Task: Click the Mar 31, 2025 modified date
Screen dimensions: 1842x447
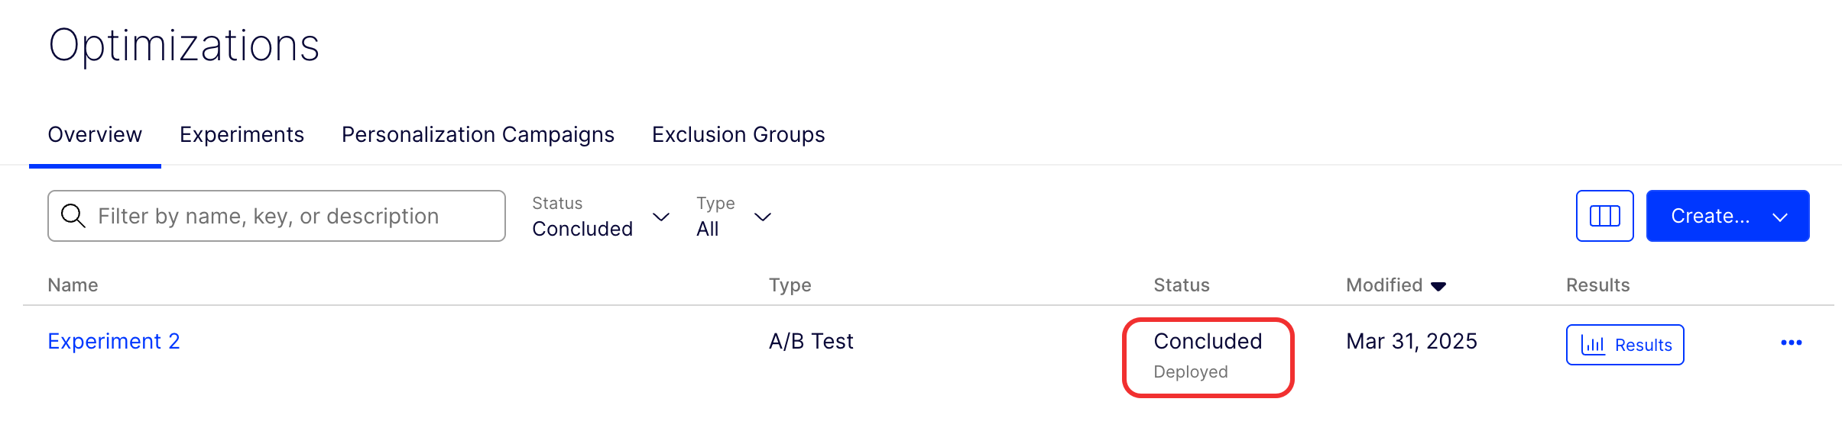Action: point(1411,341)
